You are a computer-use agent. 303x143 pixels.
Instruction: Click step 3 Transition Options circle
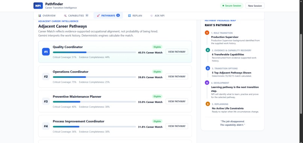[208, 68]
